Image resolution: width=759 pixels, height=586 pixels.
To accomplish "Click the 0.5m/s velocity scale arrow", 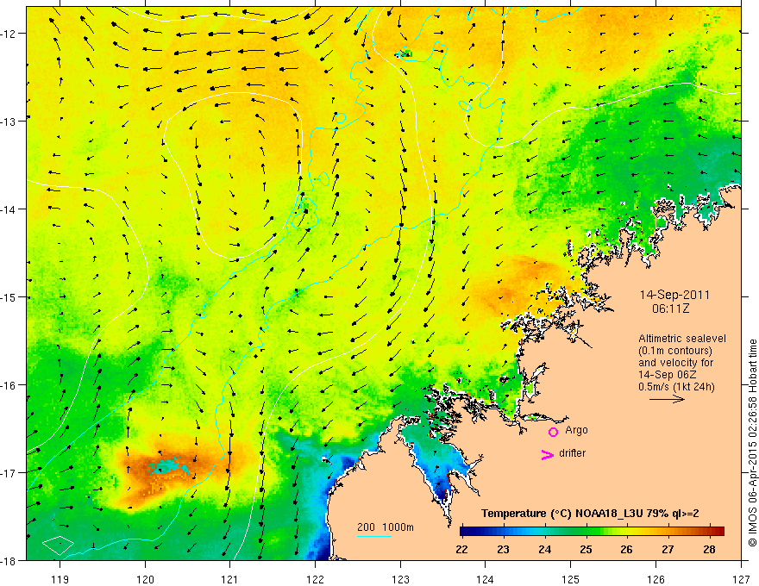I will pos(667,399).
